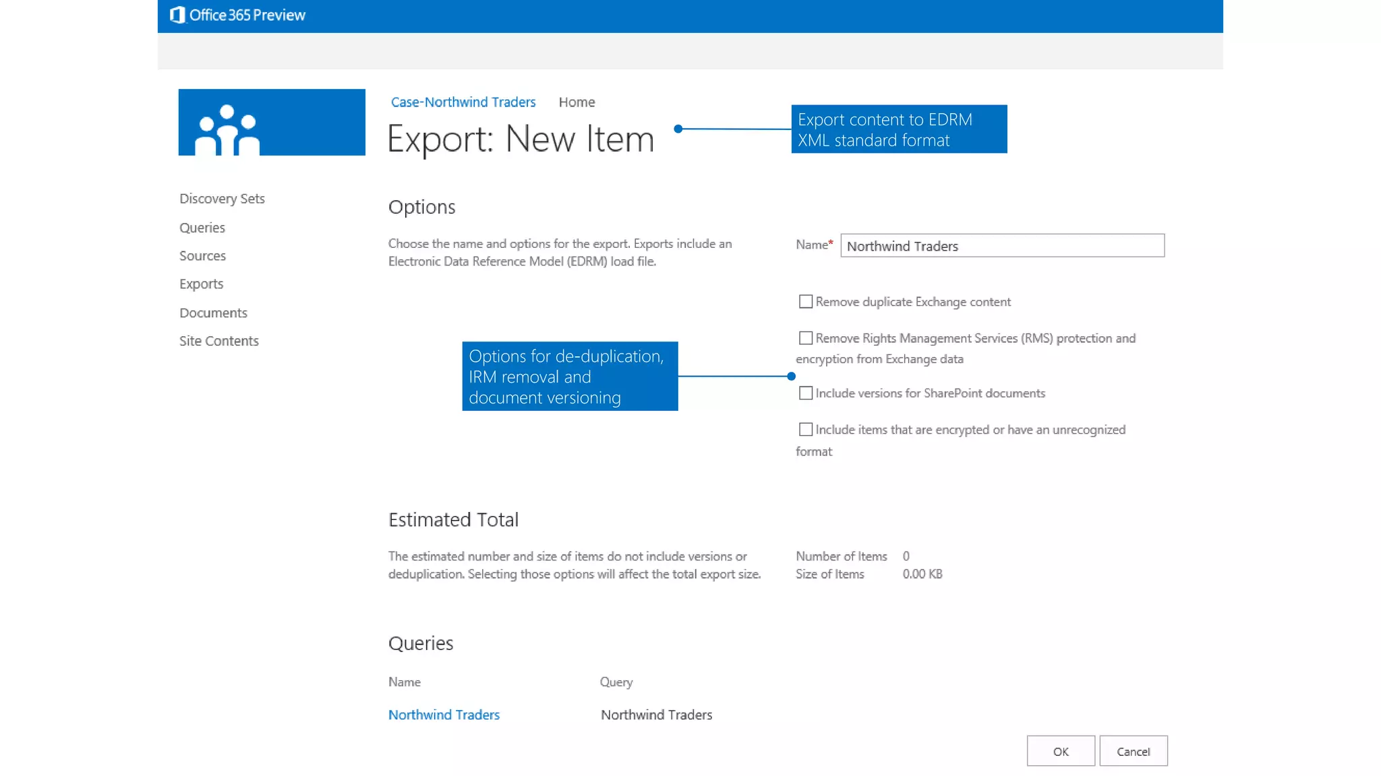Toggle Include versions for SharePoint documents
Viewport: 1381px width, 776px height.
tap(805, 393)
